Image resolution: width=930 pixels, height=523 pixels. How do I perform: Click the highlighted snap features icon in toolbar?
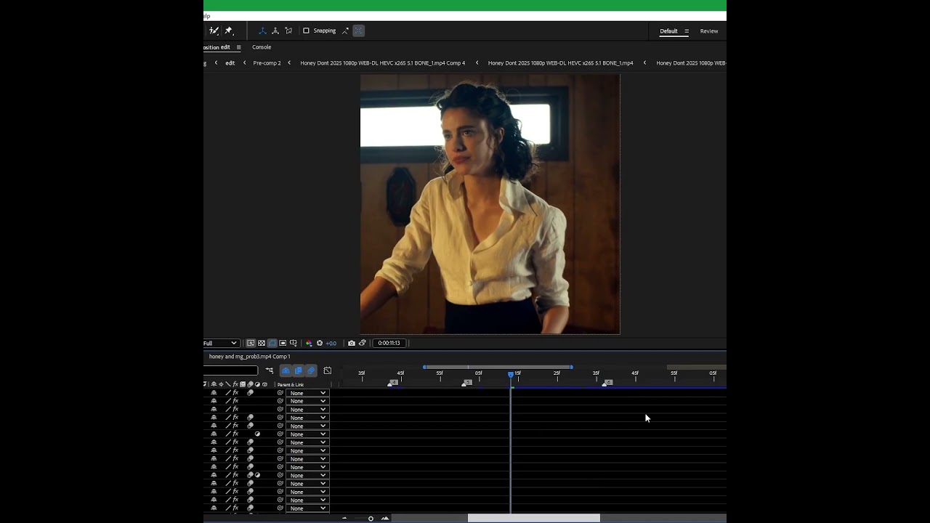coord(359,31)
